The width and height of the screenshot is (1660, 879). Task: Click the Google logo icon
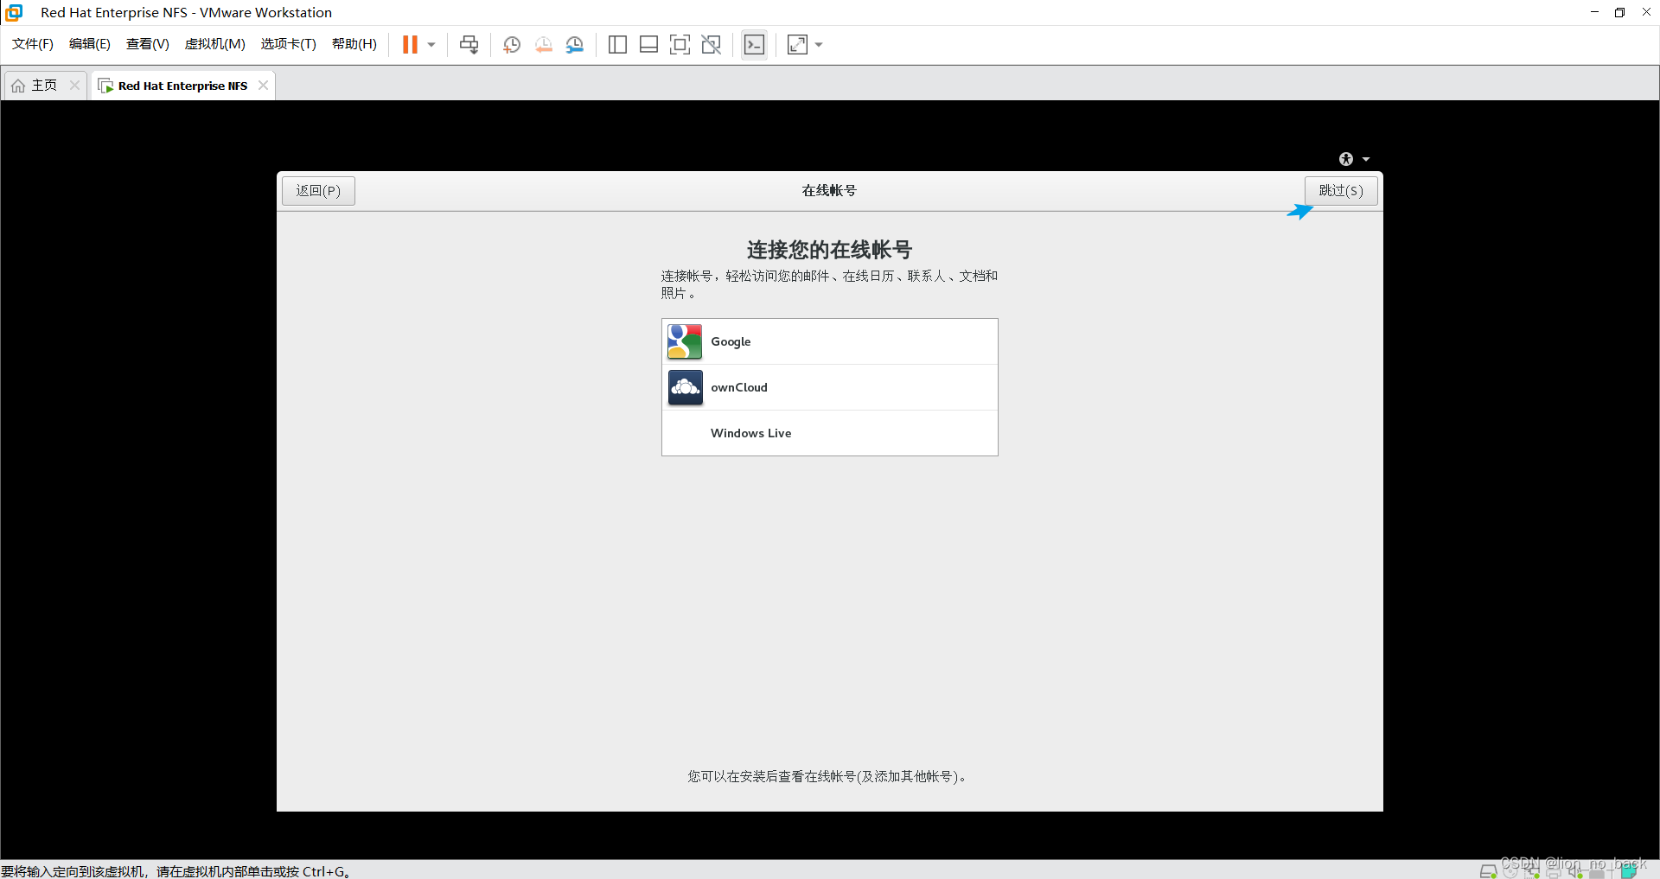pos(685,341)
